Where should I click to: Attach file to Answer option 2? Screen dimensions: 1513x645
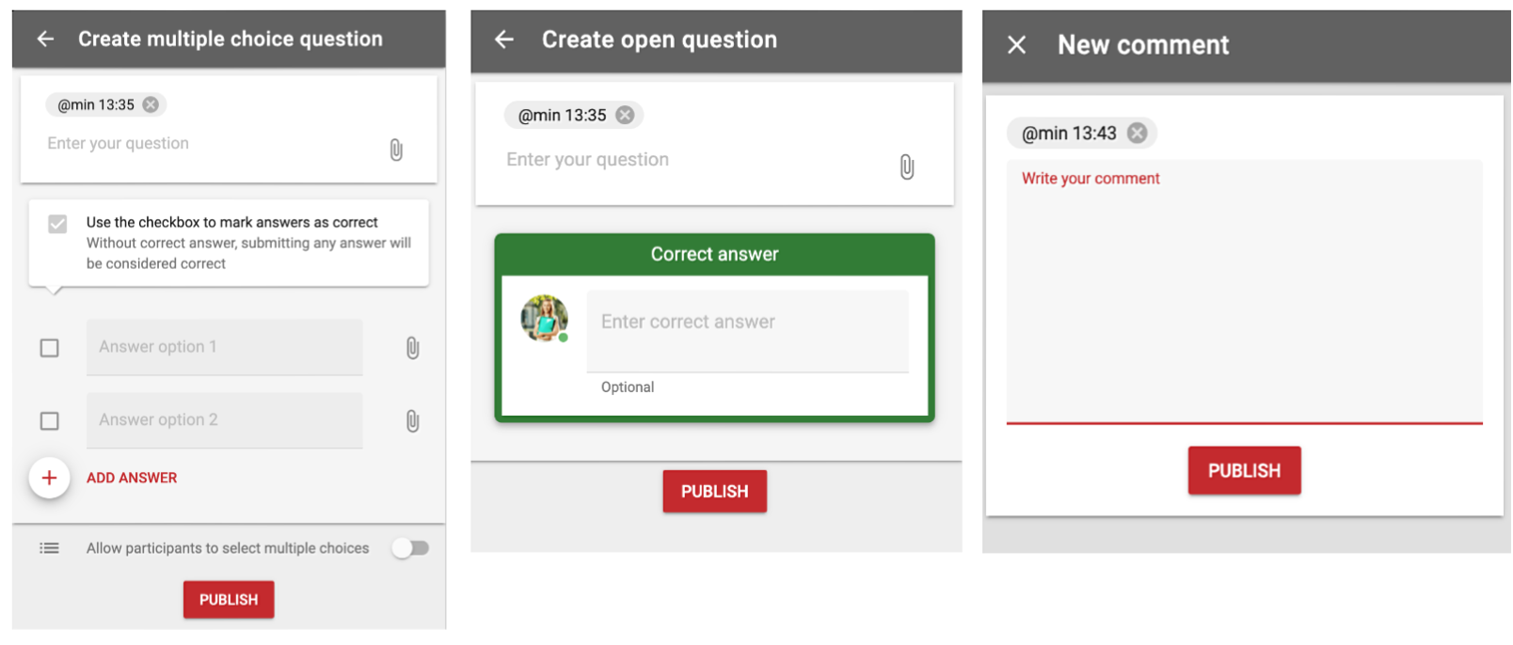tap(412, 421)
